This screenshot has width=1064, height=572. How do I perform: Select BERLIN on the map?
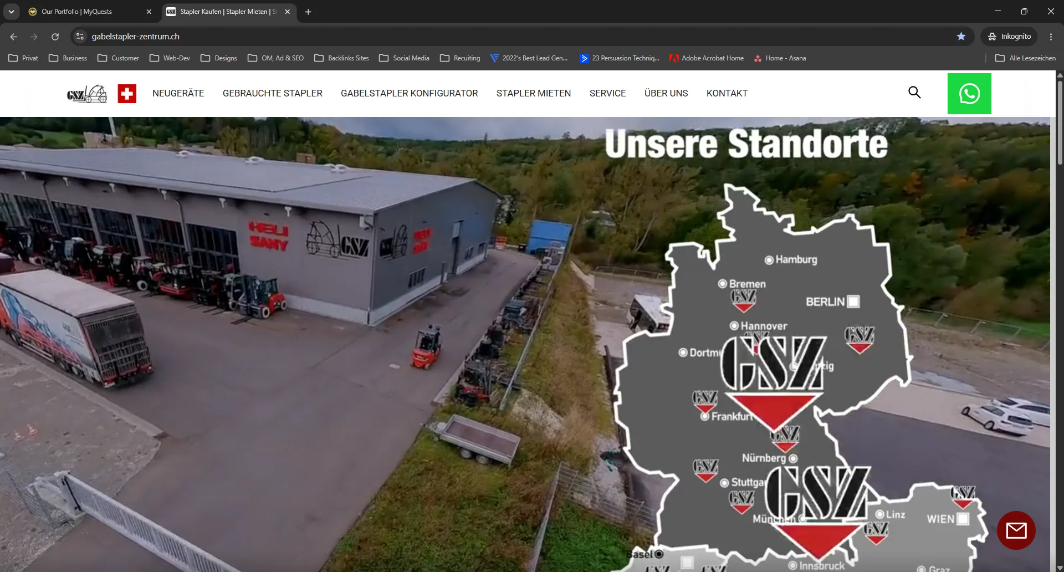tap(832, 302)
